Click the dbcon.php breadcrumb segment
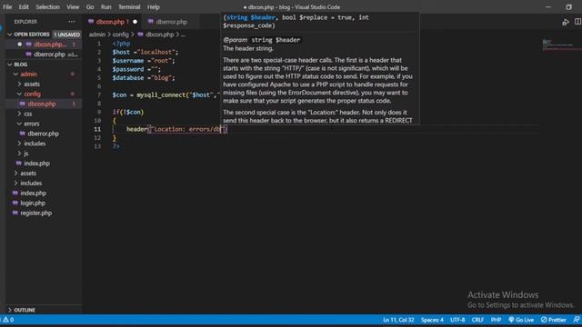582x327 pixels. tap(160, 35)
